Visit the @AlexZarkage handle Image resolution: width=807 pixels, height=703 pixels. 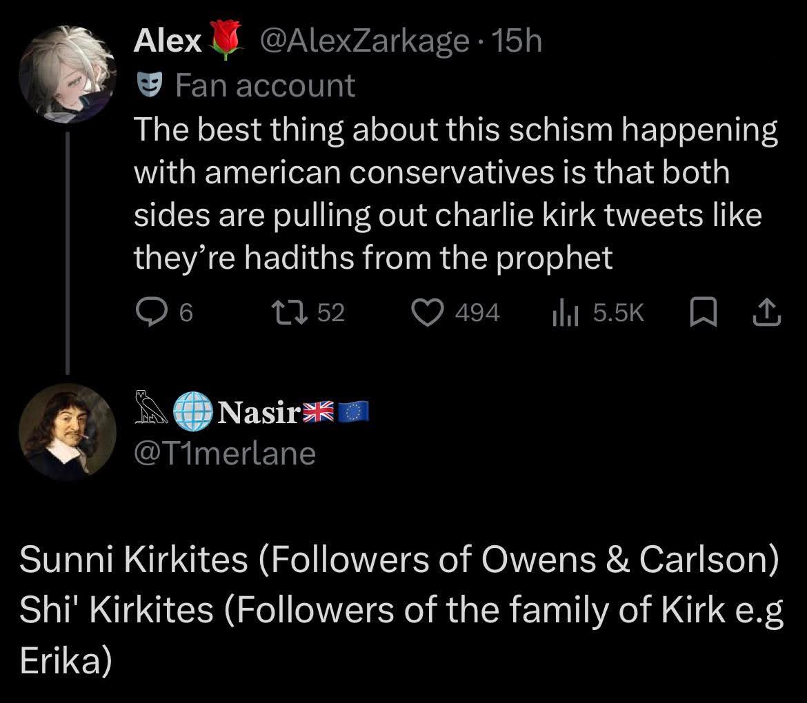pyautogui.click(x=362, y=42)
